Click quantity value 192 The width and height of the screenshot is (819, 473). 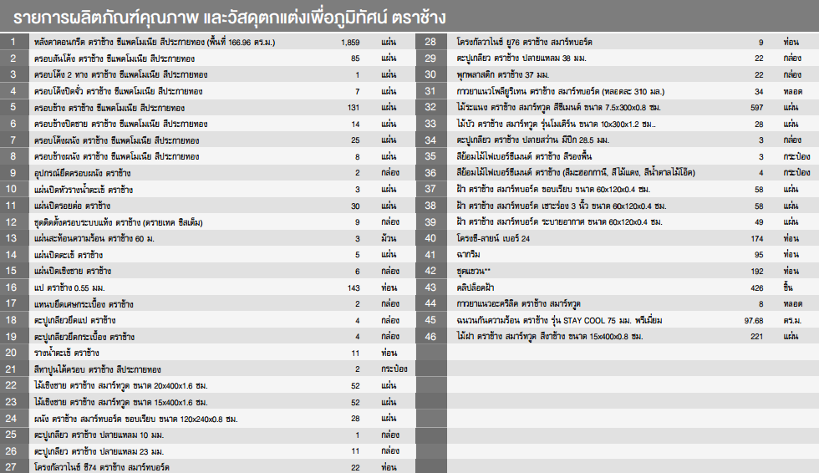(x=756, y=271)
